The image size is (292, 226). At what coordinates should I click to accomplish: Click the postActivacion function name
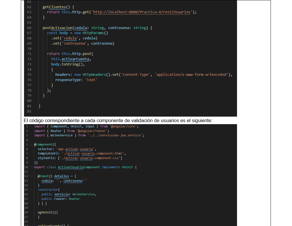click(x=55, y=27)
